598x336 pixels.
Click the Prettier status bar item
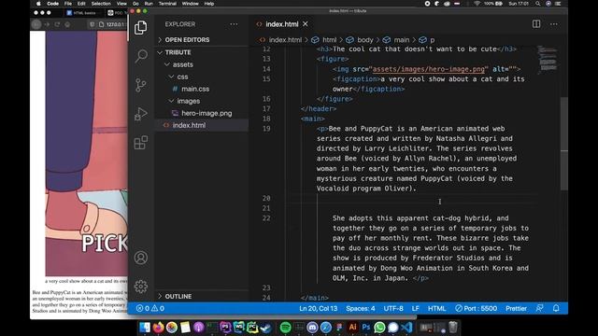pos(516,308)
